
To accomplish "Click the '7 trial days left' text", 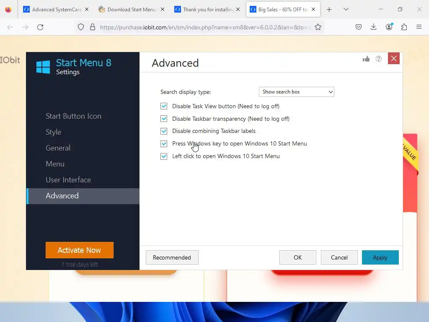I will pyautogui.click(x=79, y=265).
